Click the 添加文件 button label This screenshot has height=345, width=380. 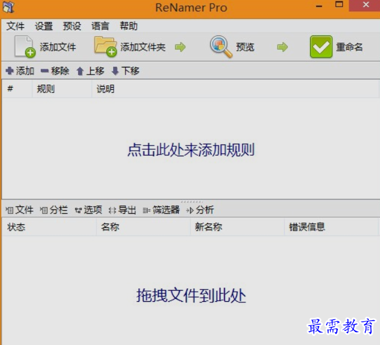click(x=58, y=47)
